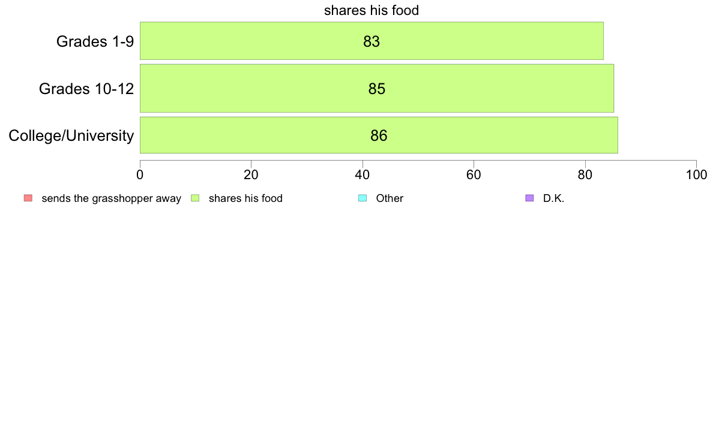This screenshot has width=713, height=441.
Task: Click the 'College/University' axis label
Action: click(71, 136)
